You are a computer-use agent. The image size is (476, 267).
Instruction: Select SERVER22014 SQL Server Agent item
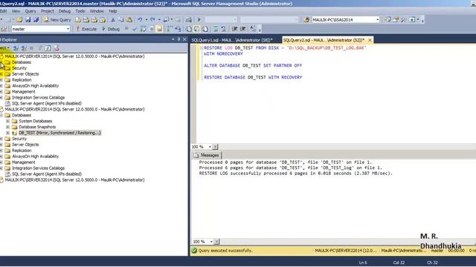click(x=47, y=174)
